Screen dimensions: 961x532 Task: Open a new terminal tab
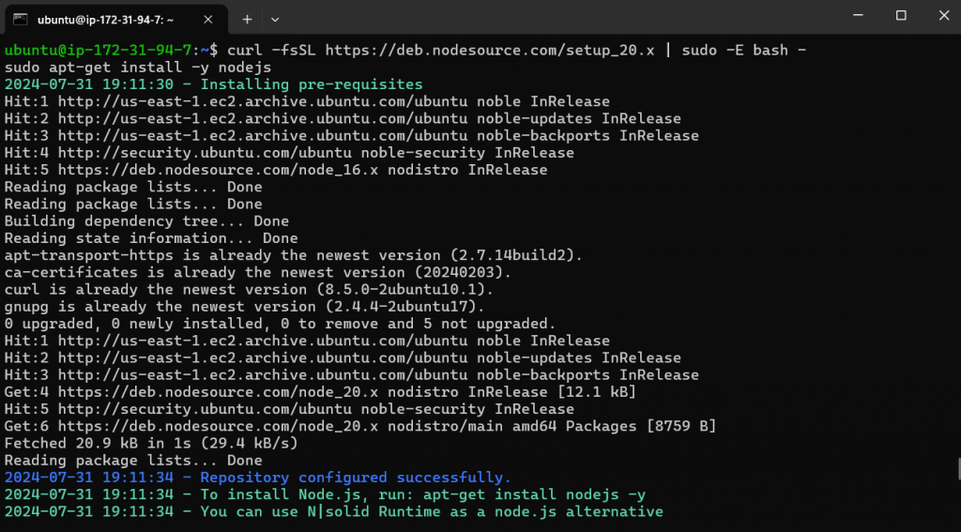click(x=247, y=20)
